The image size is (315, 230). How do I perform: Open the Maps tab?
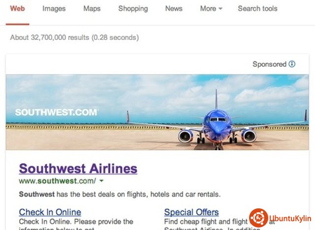[92, 9]
